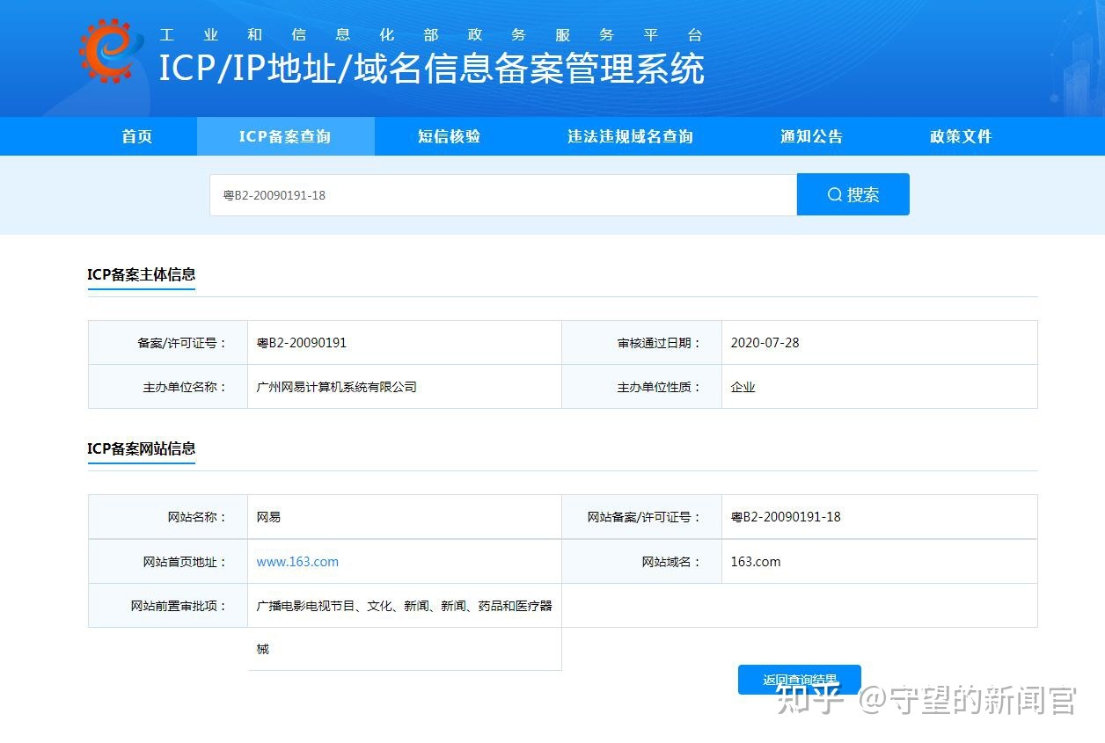The image size is (1105, 743).
Task: Select the 企业 value cell
Action: [880, 387]
